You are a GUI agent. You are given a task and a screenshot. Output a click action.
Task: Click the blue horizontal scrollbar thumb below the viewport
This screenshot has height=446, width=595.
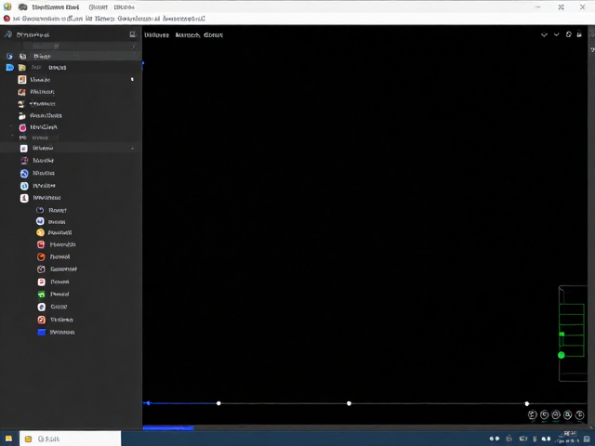pyautogui.click(x=168, y=427)
